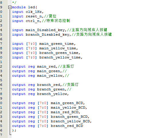Click the main_yellow_time identifier
The width and height of the screenshot is (151, 138).
coord(57,48)
